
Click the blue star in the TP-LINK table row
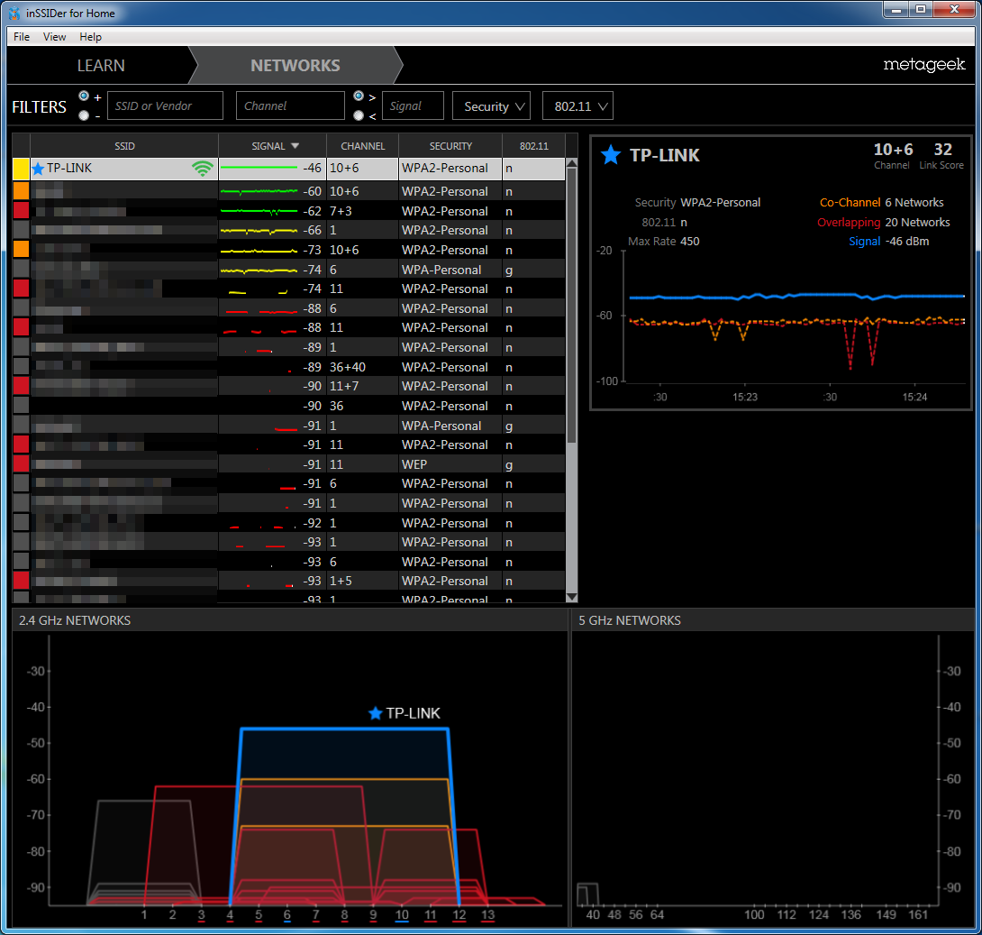(38, 168)
